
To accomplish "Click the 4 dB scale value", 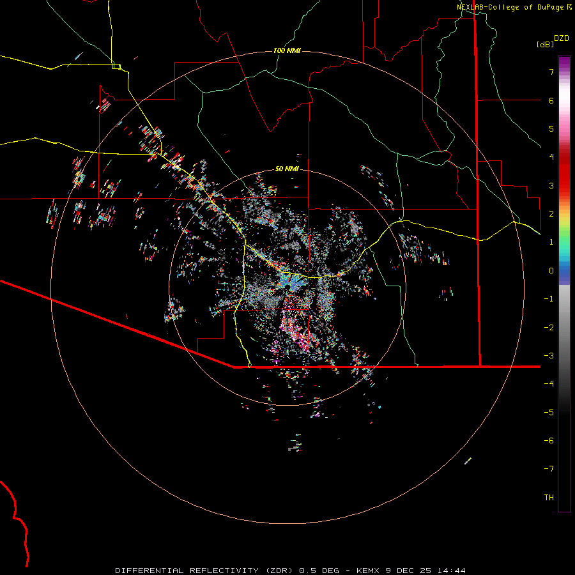I will (x=551, y=157).
